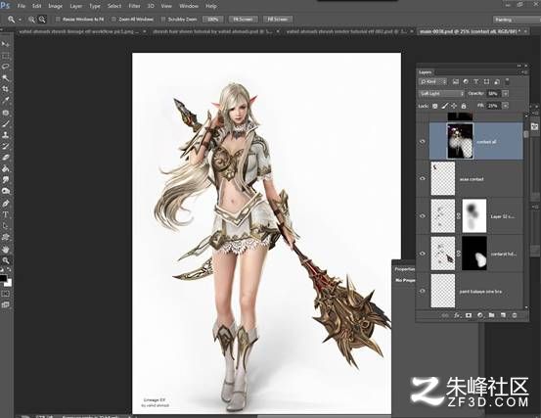Open the Layer menu

point(75,6)
